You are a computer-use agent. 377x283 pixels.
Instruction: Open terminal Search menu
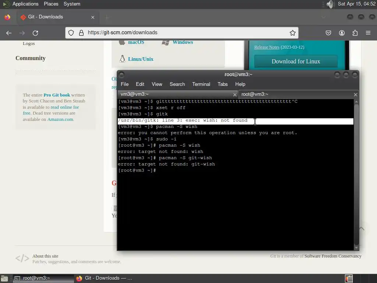coord(177,84)
